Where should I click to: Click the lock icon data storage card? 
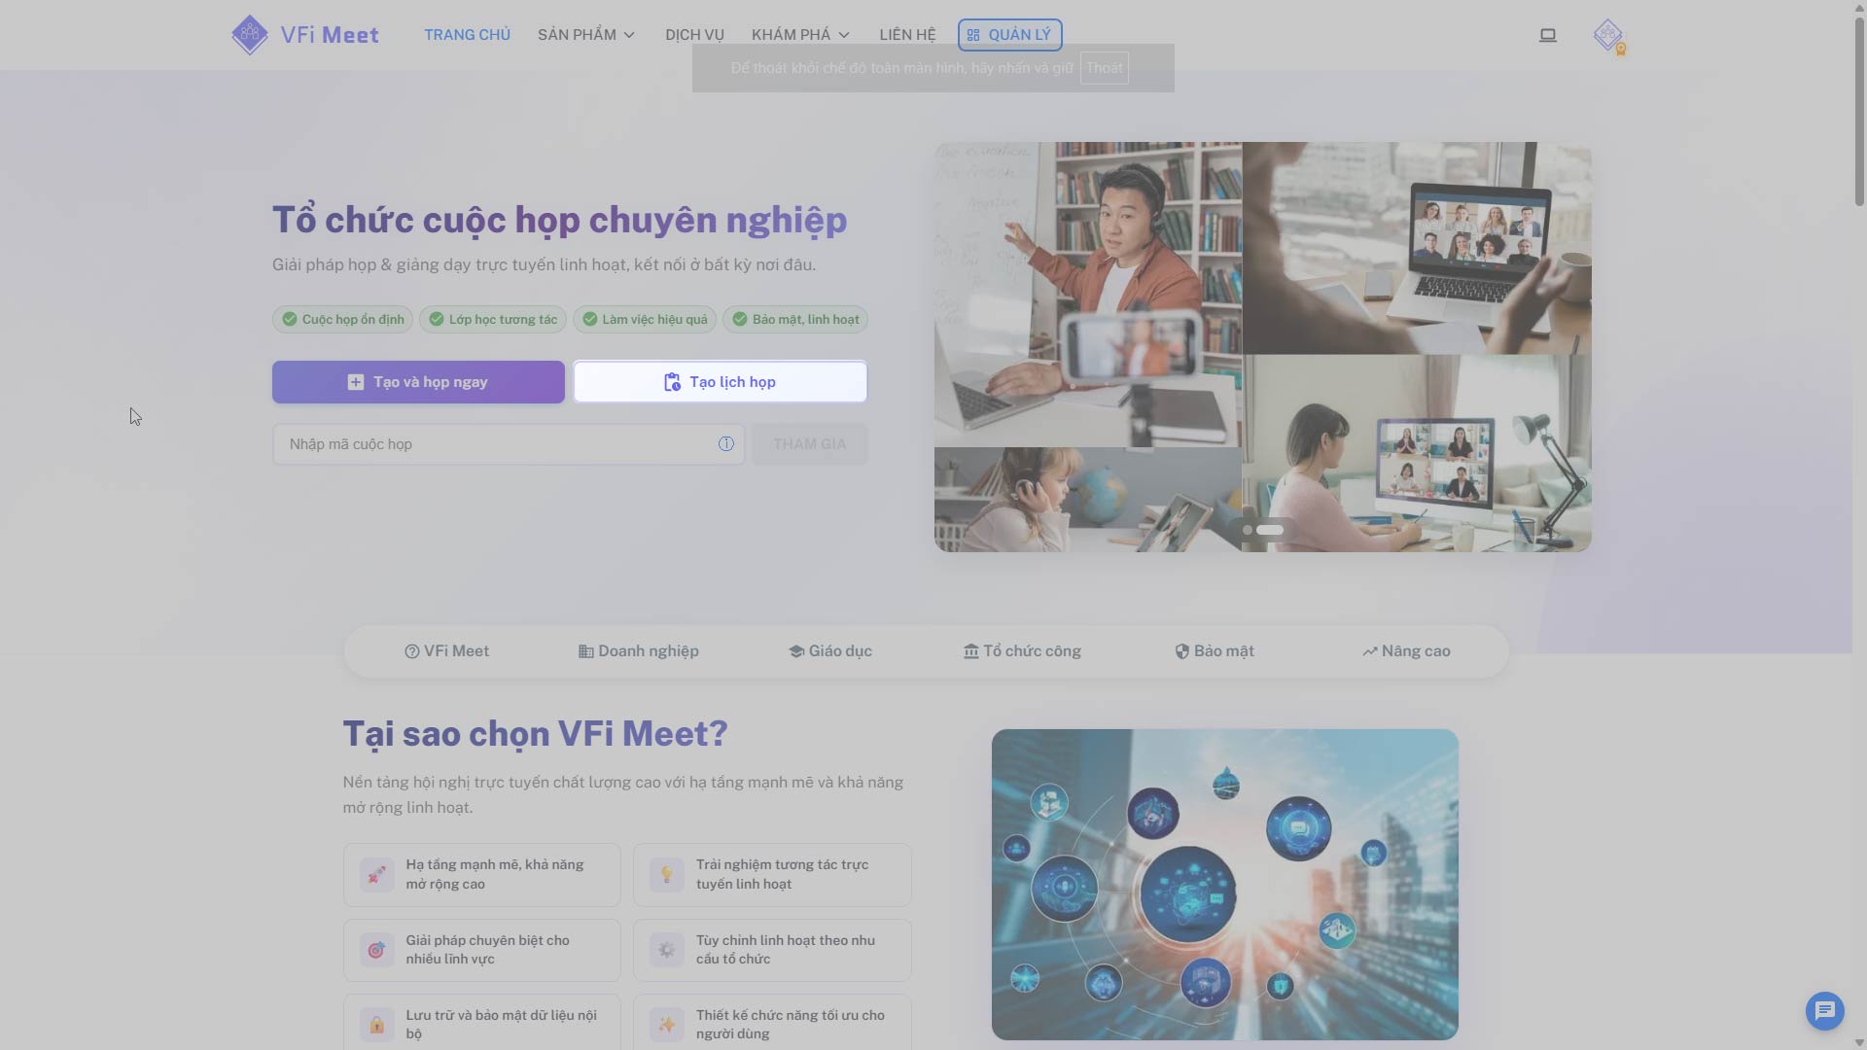tap(481, 1023)
